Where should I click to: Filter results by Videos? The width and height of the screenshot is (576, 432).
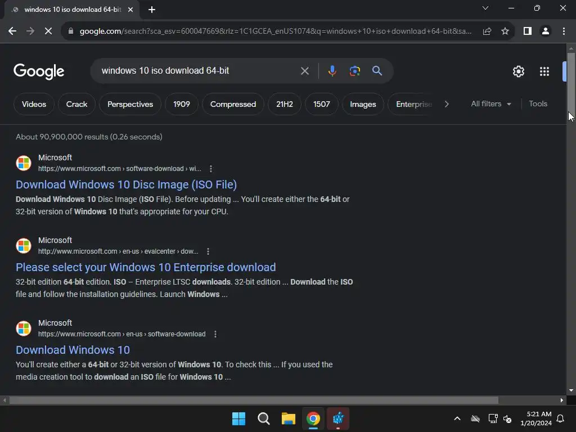pos(34,104)
